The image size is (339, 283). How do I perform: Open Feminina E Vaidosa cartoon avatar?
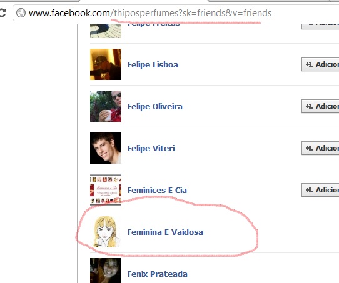106,232
